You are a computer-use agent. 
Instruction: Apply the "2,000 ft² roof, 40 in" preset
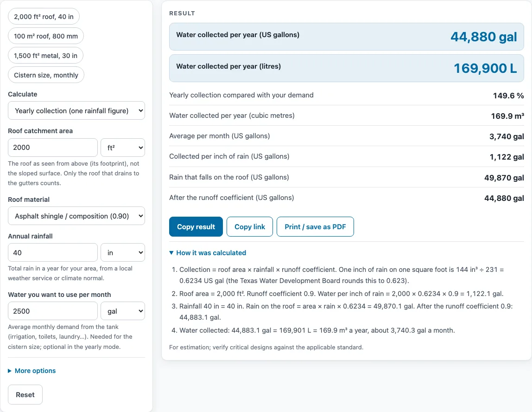(x=44, y=17)
